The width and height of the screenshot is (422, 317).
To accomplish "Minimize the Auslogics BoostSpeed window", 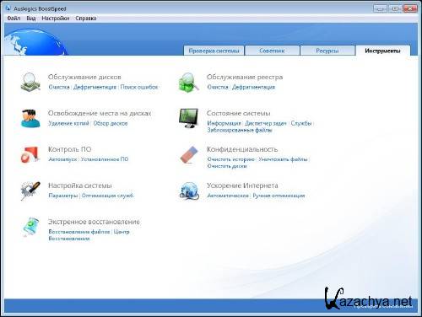I will (x=380, y=8).
